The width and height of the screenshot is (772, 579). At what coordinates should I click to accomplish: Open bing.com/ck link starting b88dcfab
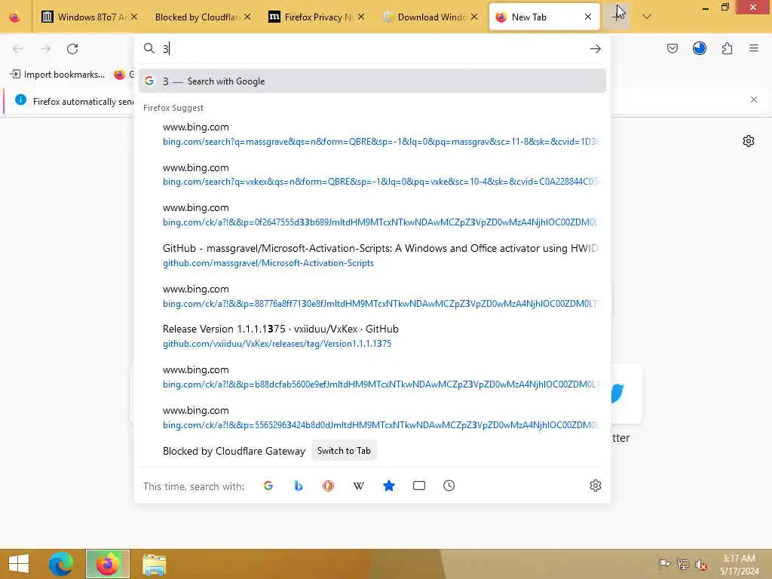coord(372,377)
